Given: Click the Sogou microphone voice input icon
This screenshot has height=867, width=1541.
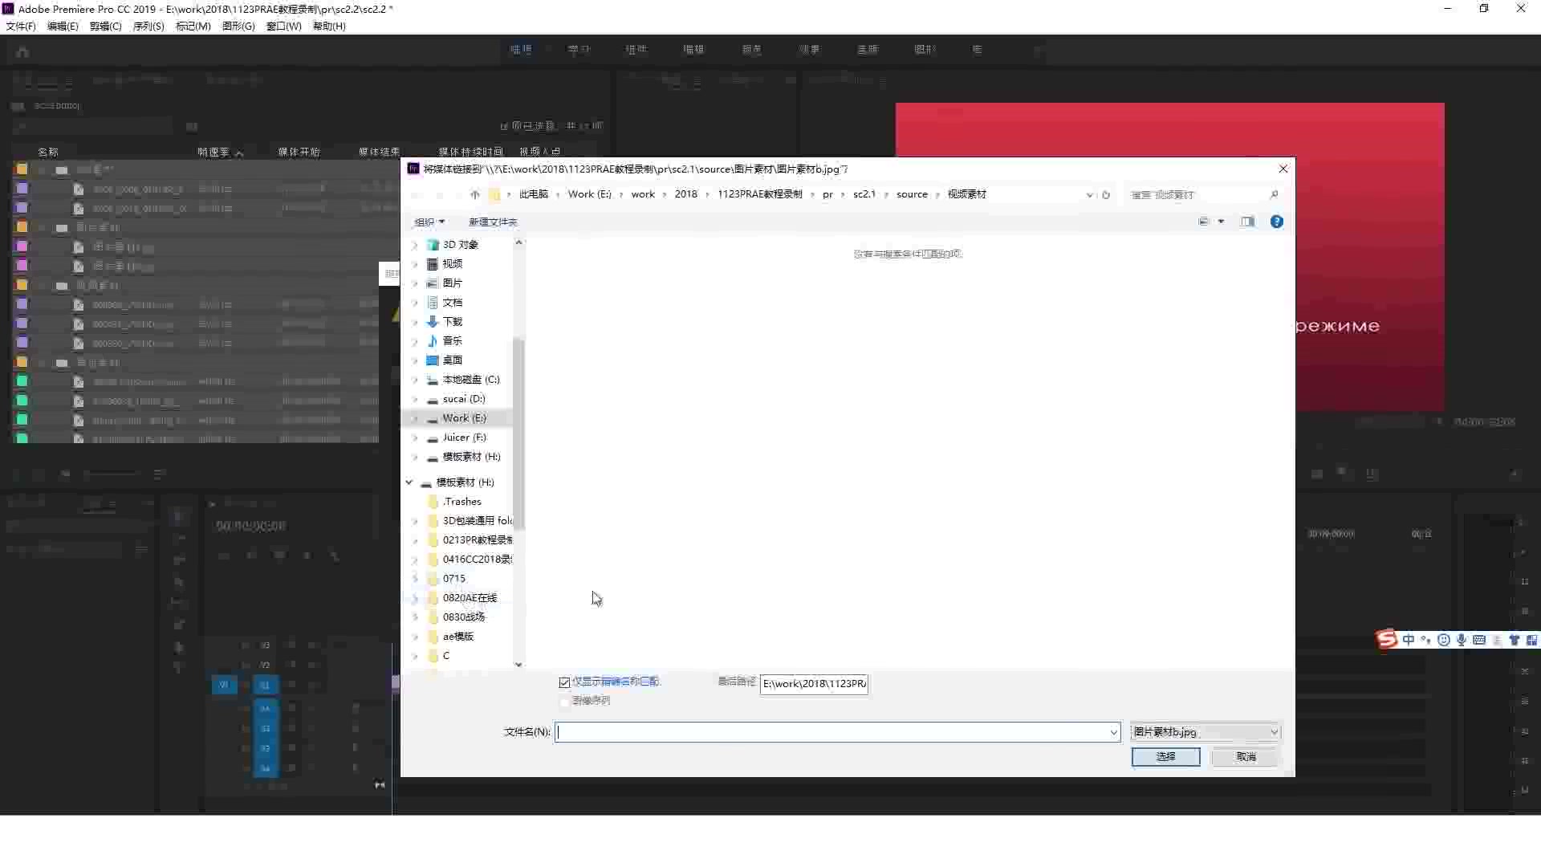Looking at the screenshot, I should [x=1462, y=640].
